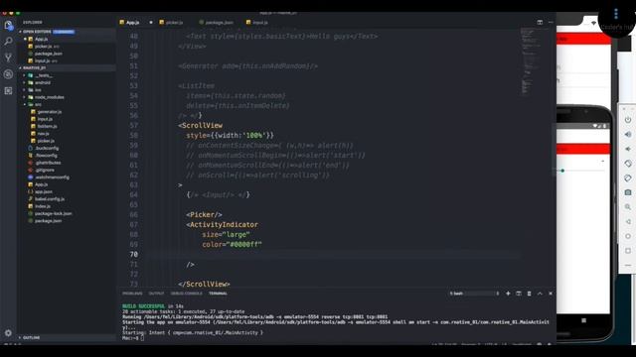Collapse the OPEN EDITORS section

pos(37,32)
